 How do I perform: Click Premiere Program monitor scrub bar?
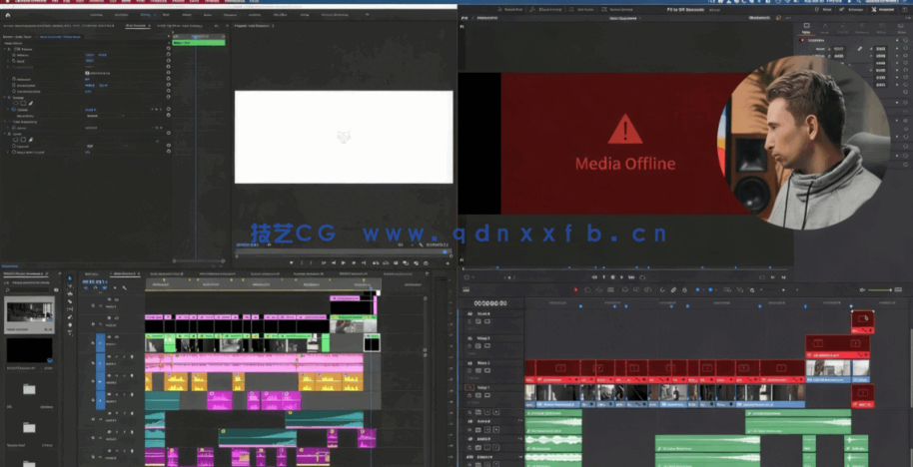pyautogui.click(x=344, y=253)
